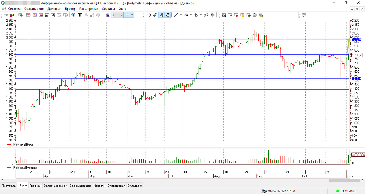This screenshot has height=194, width=365.
Task: Select the marker shape tool
Action: (x=196, y=15)
